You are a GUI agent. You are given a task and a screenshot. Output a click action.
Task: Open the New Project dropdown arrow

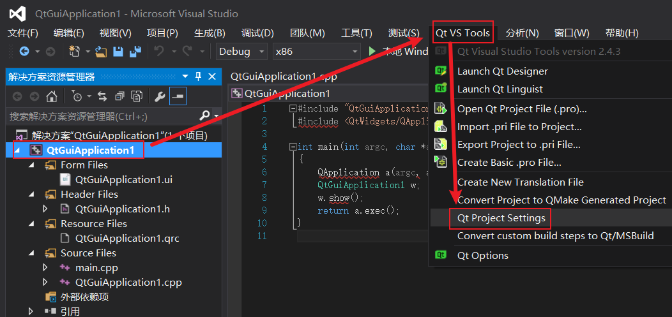pyautogui.click(x=88, y=52)
